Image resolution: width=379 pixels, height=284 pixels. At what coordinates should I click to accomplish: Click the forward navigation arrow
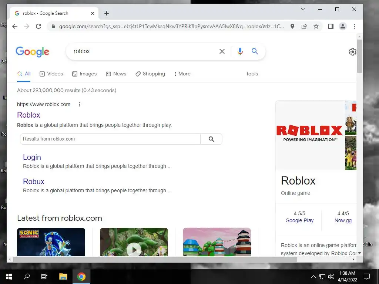tap(27, 26)
